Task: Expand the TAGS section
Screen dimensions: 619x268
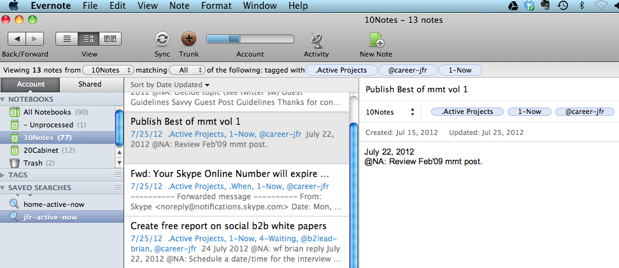Action: (3, 175)
